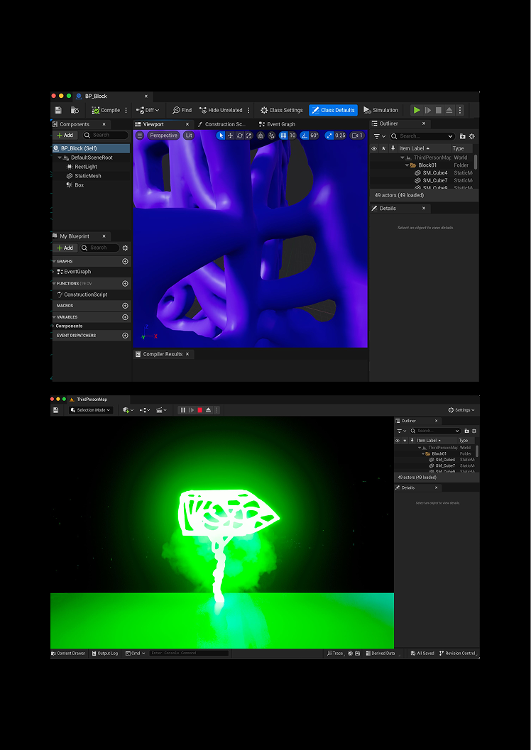The height and width of the screenshot is (750, 531).
Task: Toggle surface snapping icon
Action: click(272, 136)
